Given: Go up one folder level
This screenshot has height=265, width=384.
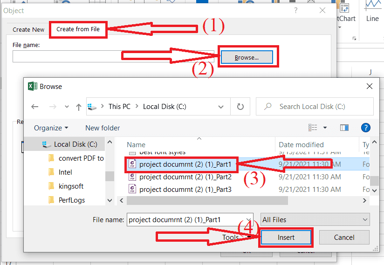Looking at the screenshot, I should click(79, 107).
